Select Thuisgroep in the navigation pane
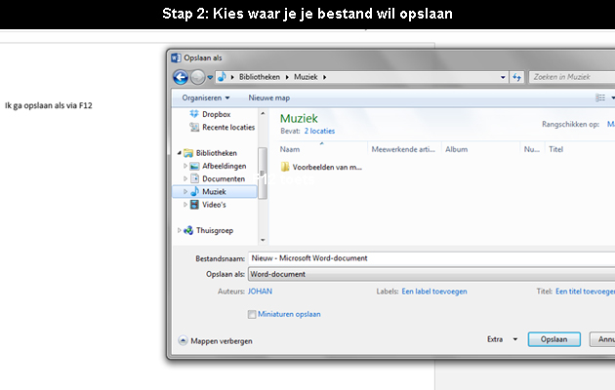 tap(214, 230)
